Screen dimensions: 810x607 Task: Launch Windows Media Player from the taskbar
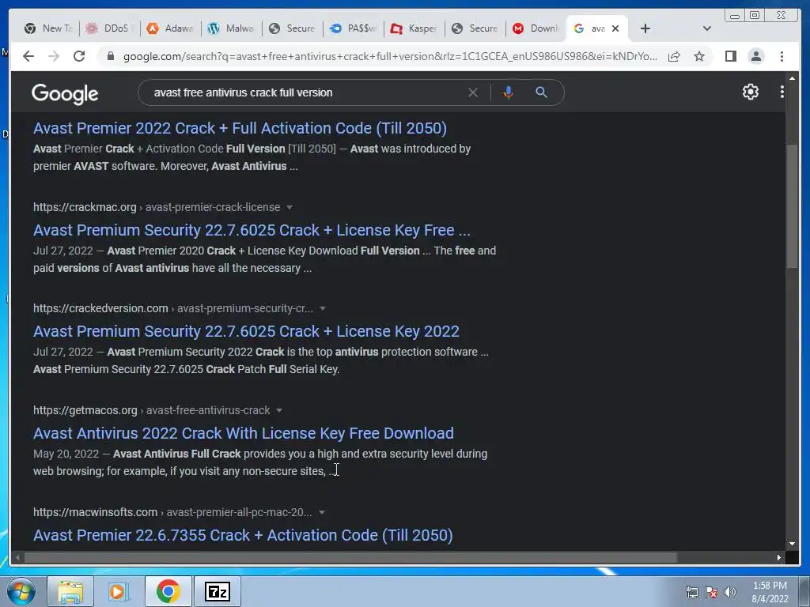(119, 591)
